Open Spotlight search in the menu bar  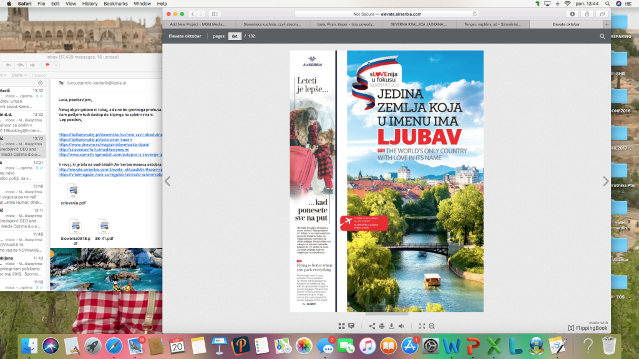[608, 4]
